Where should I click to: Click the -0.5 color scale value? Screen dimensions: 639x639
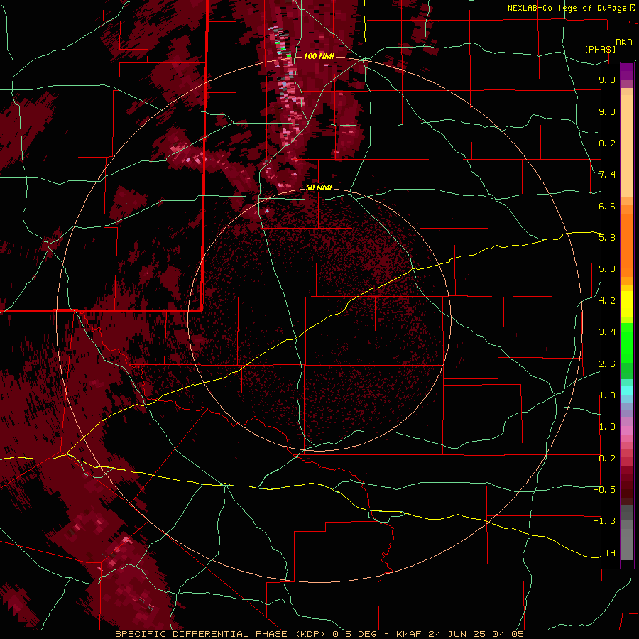coord(604,490)
